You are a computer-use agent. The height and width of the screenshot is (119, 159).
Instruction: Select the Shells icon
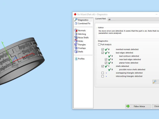click(76, 52)
